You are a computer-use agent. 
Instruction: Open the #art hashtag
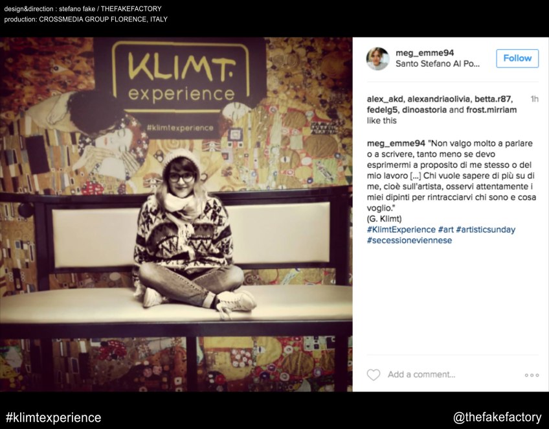point(445,229)
